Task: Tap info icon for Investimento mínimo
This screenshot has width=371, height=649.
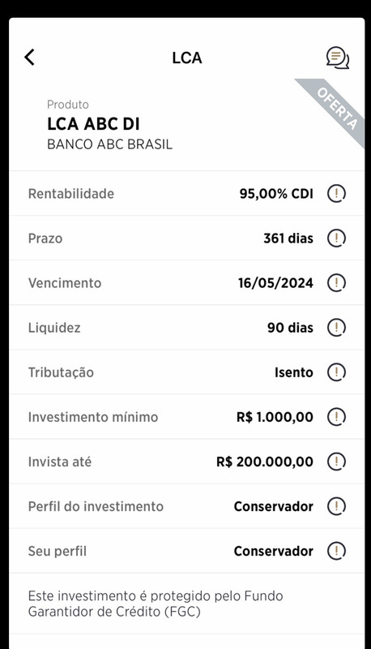Action: [x=336, y=417]
